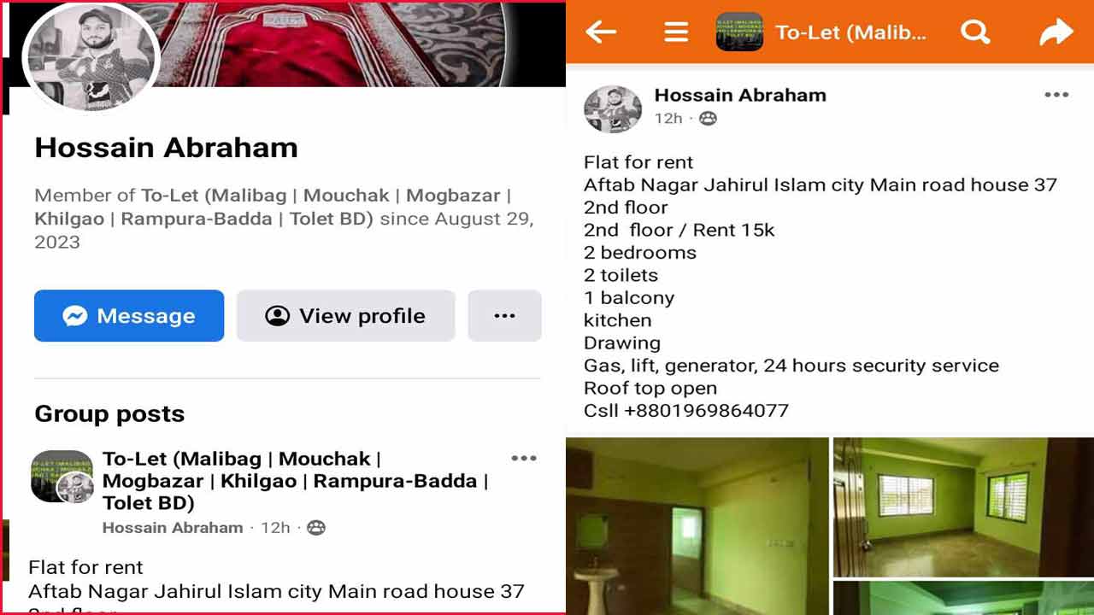Open the flat photo with the doorway
Image resolution: width=1094 pixels, height=615 pixels.
(x=697, y=526)
